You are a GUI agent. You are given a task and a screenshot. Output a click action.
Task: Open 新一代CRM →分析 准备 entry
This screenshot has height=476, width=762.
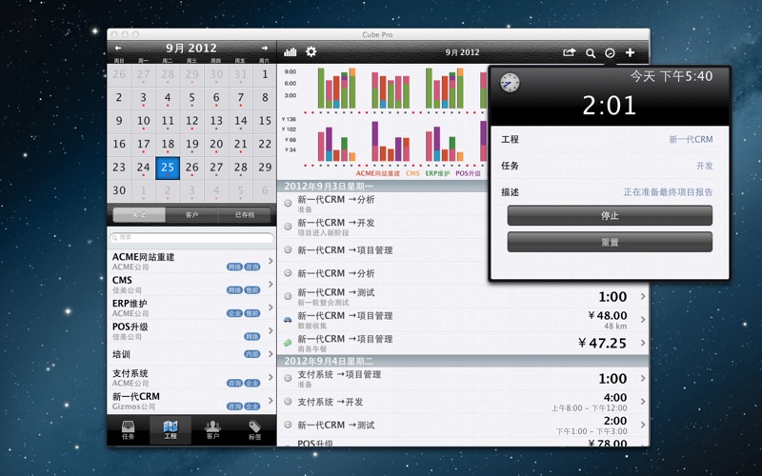(383, 204)
